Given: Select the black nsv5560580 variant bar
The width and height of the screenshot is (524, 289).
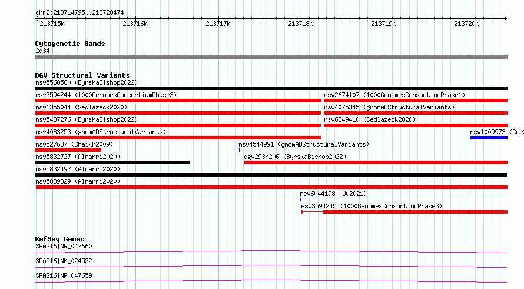Looking at the screenshot, I should coord(271,88).
